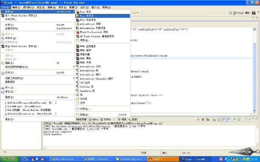Viewport: 260px width, 162px height.
Task: Toggle the Pin Console button
Action: coord(234,119)
